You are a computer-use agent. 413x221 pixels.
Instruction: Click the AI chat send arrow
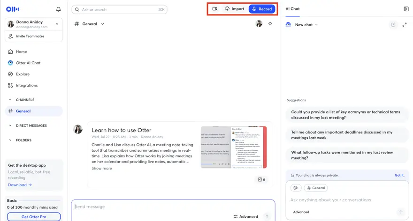[401, 212]
